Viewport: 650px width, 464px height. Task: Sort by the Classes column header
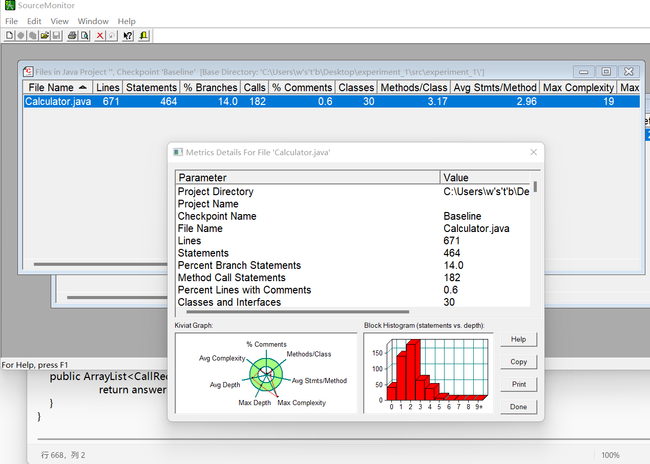pos(357,88)
